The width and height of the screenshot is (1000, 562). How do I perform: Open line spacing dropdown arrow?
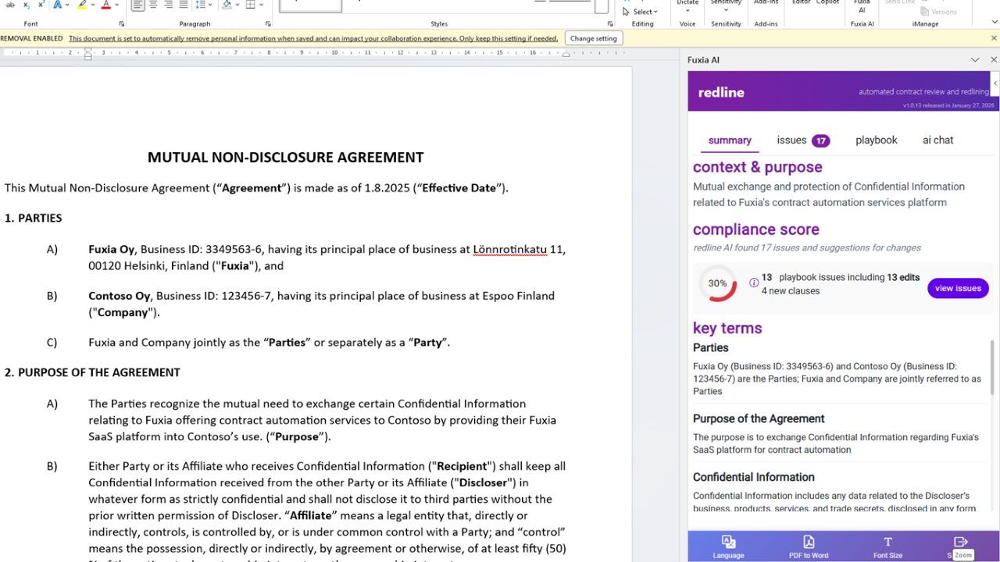(x=210, y=5)
